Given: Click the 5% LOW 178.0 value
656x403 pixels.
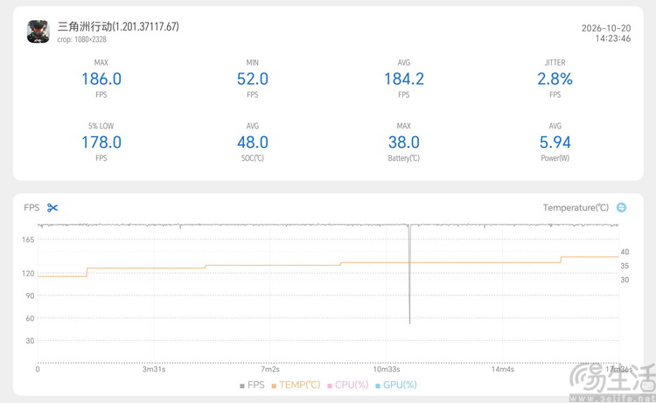Looking at the screenshot, I should click(101, 142).
